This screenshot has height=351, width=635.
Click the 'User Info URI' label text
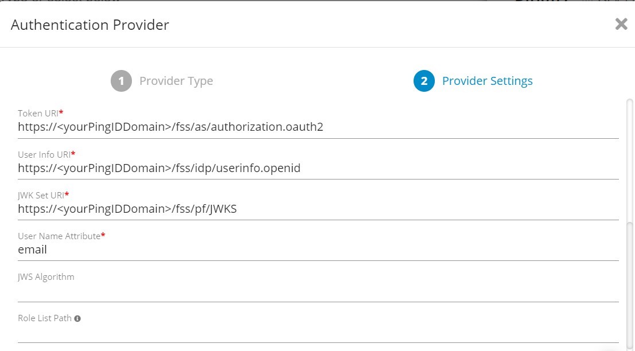point(44,154)
